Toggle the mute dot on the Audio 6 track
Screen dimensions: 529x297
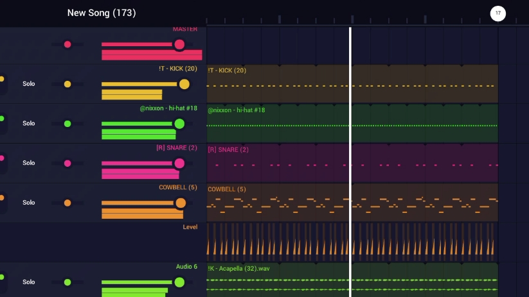2,277
